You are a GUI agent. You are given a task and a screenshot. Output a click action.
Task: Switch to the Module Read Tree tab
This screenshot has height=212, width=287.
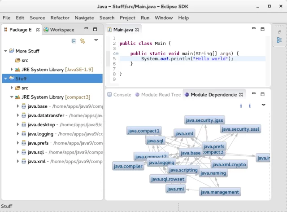point(158,95)
